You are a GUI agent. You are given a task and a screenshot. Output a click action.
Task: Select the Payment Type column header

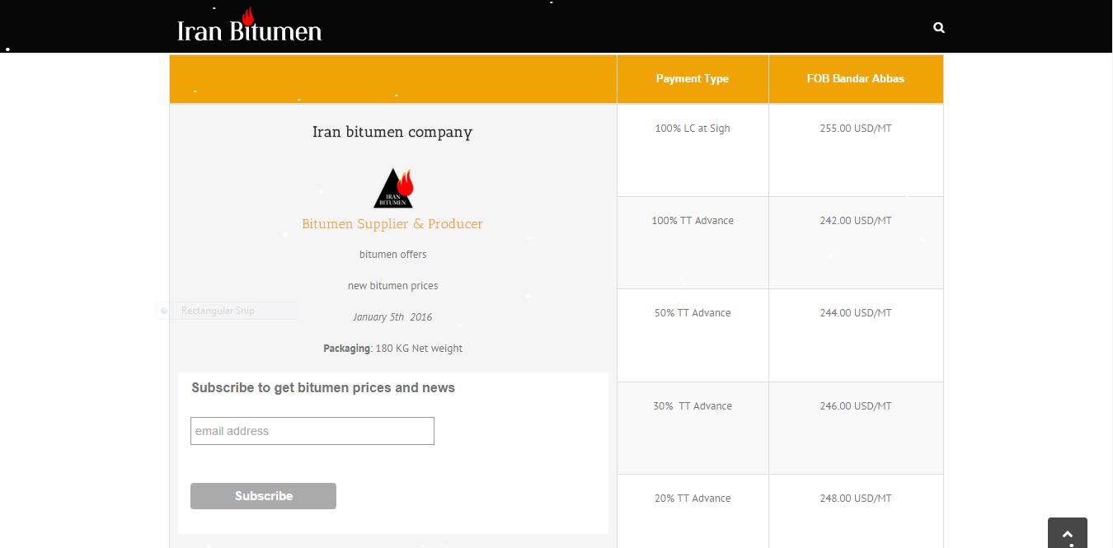693,79
